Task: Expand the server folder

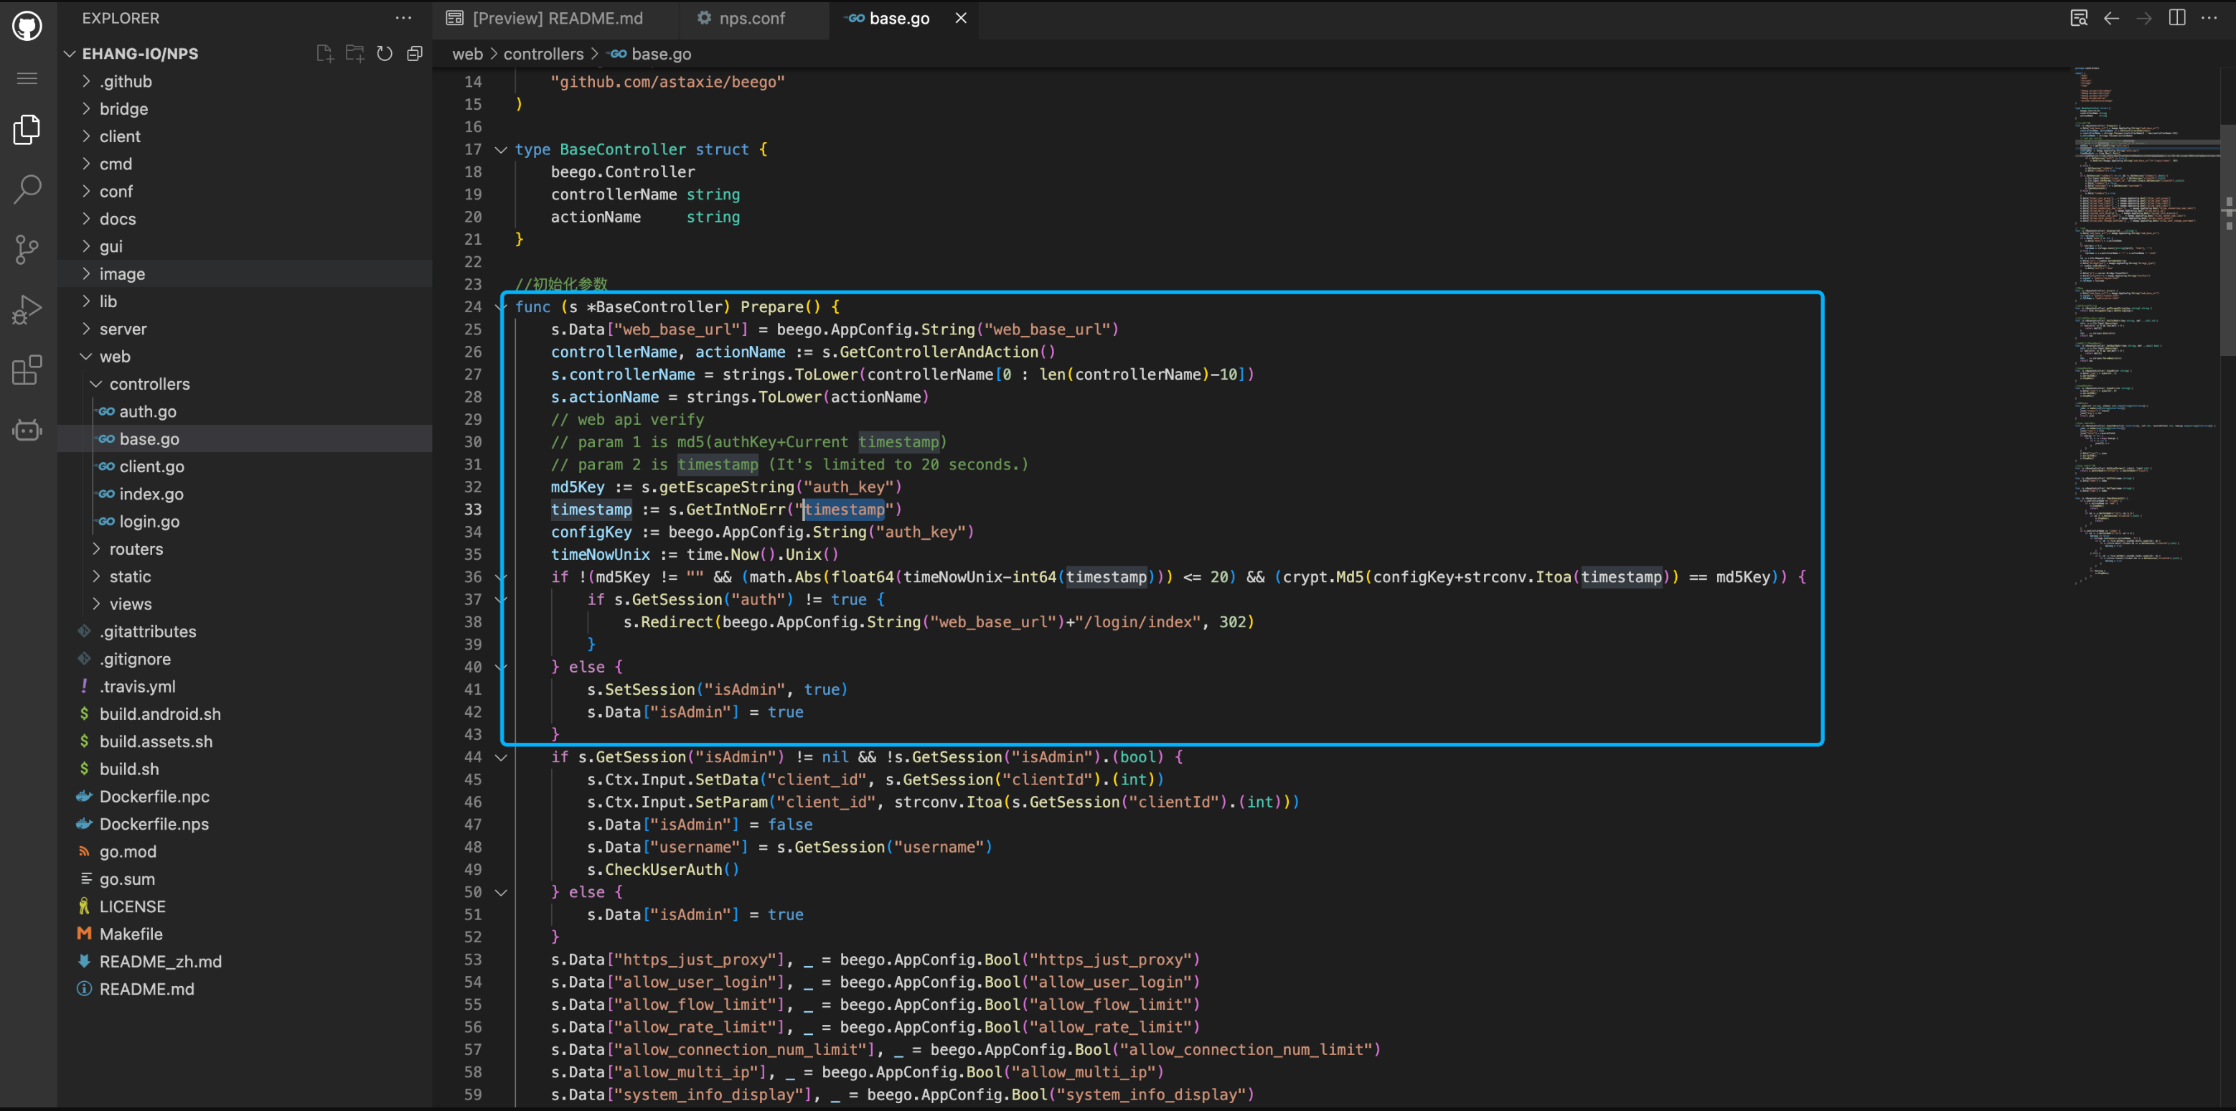Action: click(x=123, y=329)
